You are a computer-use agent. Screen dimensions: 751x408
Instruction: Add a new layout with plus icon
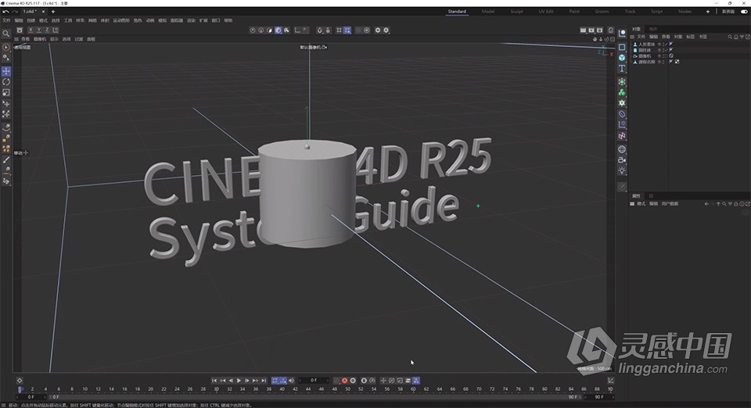[x=707, y=12]
